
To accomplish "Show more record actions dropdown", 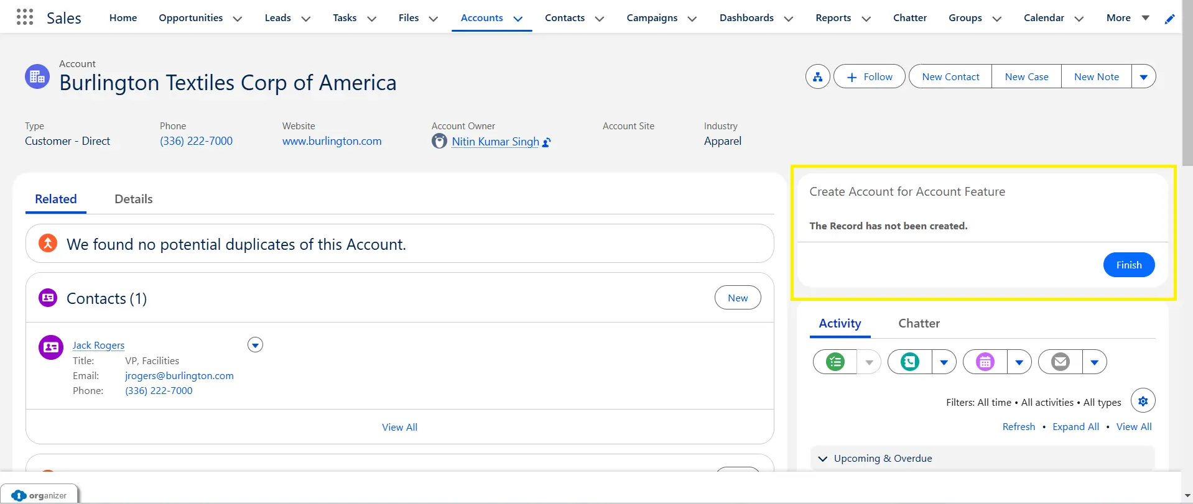I will (1143, 77).
